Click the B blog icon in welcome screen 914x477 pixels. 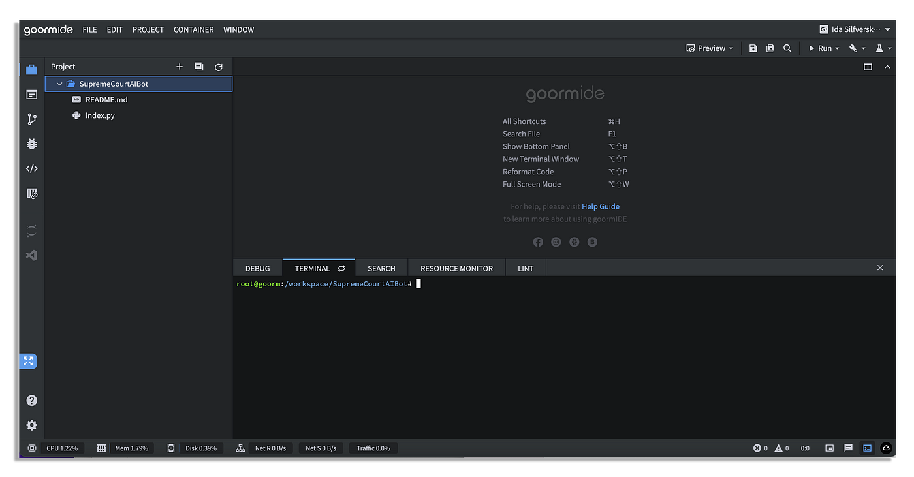tap(592, 242)
